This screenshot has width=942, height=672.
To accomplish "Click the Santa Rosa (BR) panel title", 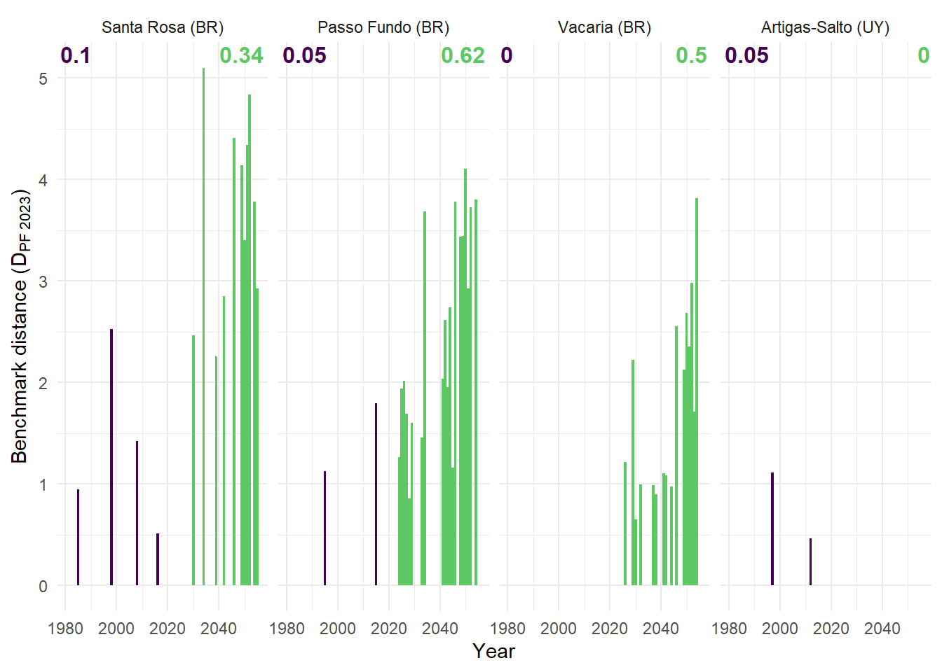I will [x=163, y=27].
